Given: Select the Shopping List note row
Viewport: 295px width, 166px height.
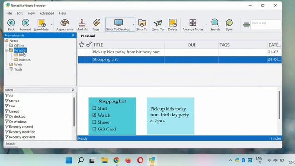Looking at the screenshot, I should (x=180, y=59).
